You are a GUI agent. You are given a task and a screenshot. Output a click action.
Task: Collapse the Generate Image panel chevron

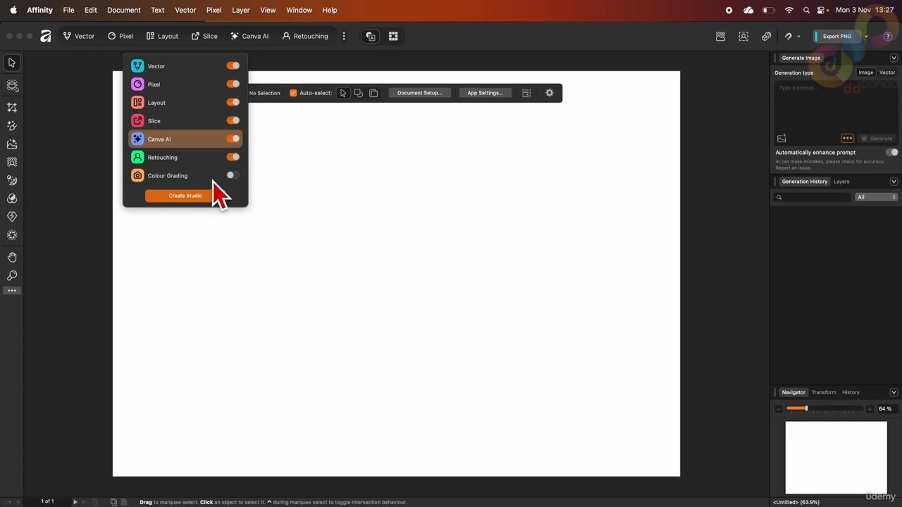894,58
